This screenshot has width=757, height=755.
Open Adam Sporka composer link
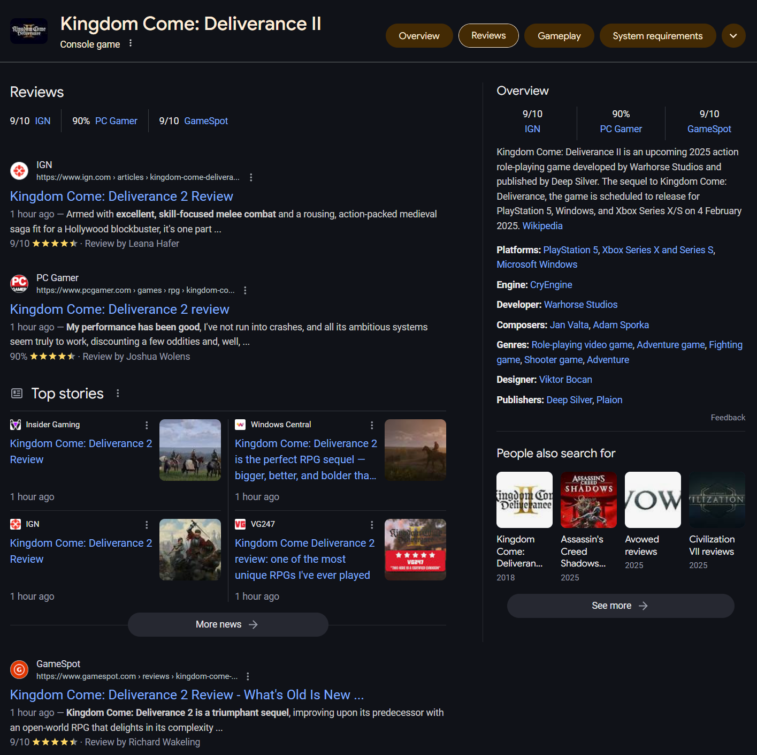click(x=621, y=325)
